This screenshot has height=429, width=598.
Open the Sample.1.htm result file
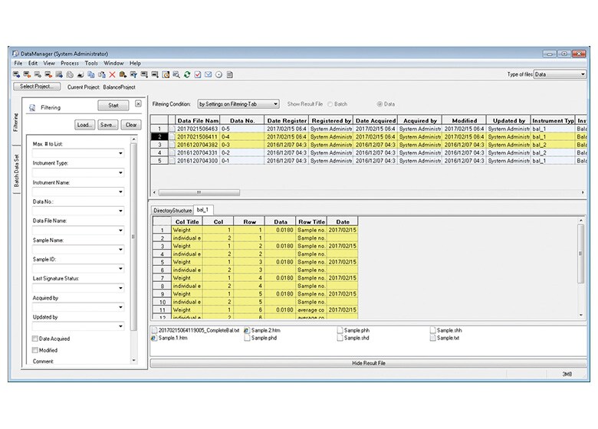point(174,338)
